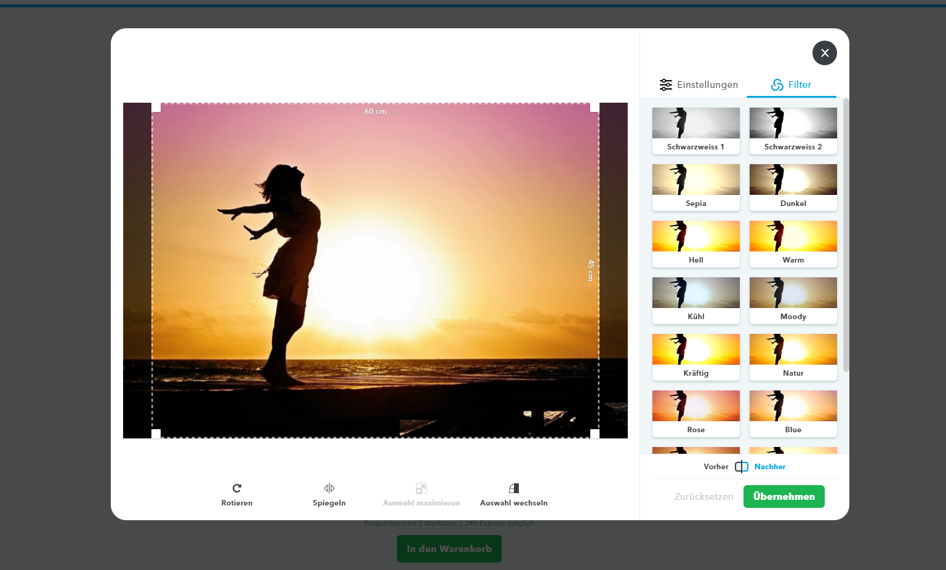Apply the Dunkel filter preset
This screenshot has width=946, height=570.
793,186
